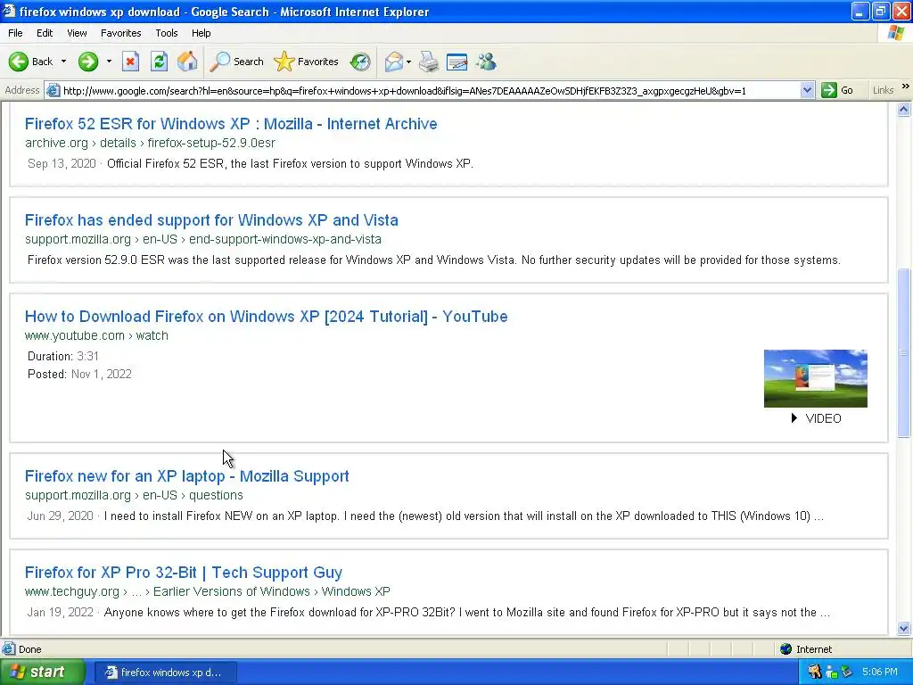Click the green Forward arrow icon
Image resolution: width=913 pixels, height=685 pixels.
(88, 62)
